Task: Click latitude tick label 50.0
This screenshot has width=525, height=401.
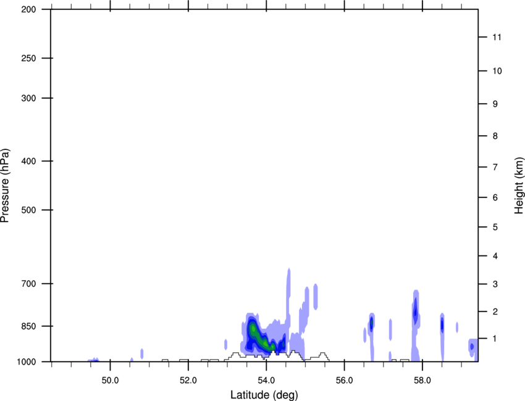Action: tap(110, 381)
